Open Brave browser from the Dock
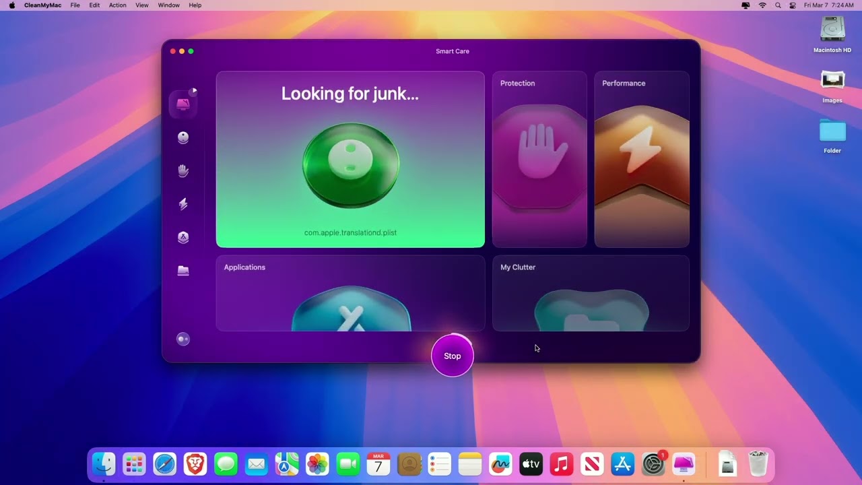862x485 pixels. point(195,464)
